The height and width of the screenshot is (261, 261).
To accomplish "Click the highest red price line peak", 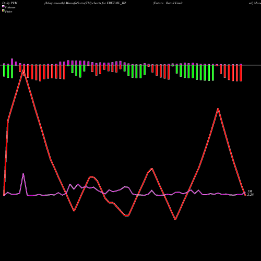I will click(x=23, y=70).
